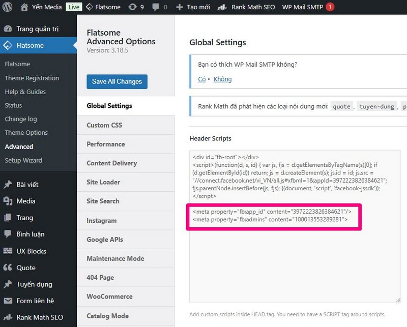
Task: Click the Bài viết pin icon
Action: pos(8,185)
